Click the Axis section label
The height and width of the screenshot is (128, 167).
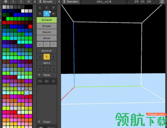[x=47, y=63]
